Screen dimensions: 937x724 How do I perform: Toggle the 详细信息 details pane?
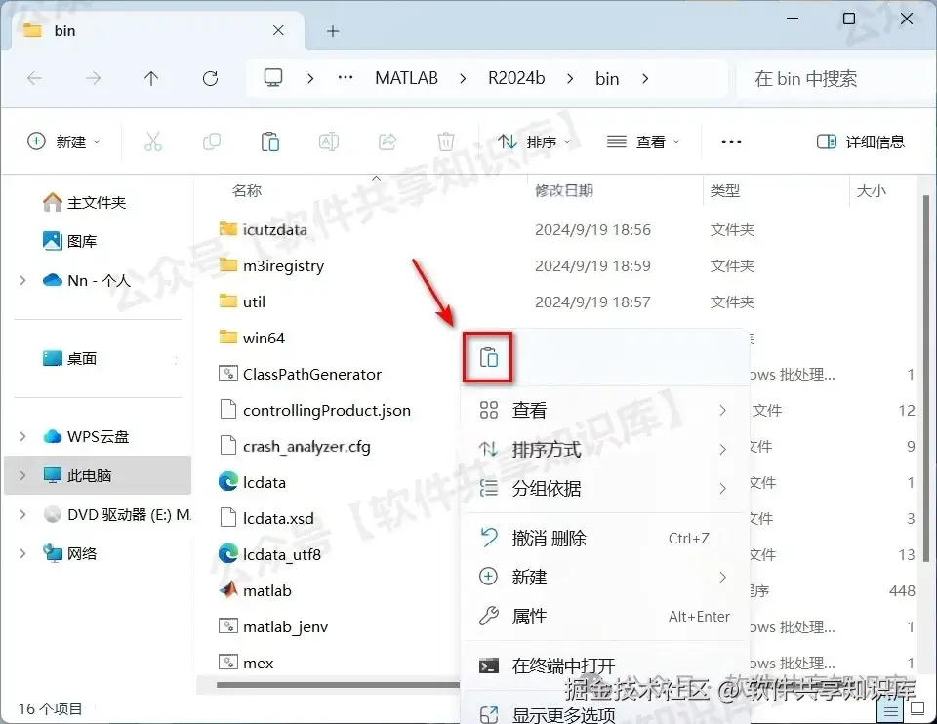(860, 142)
